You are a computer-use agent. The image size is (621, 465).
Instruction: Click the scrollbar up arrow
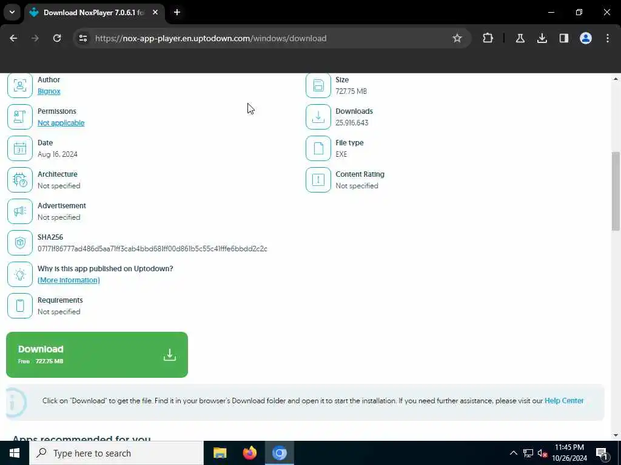click(616, 79)
